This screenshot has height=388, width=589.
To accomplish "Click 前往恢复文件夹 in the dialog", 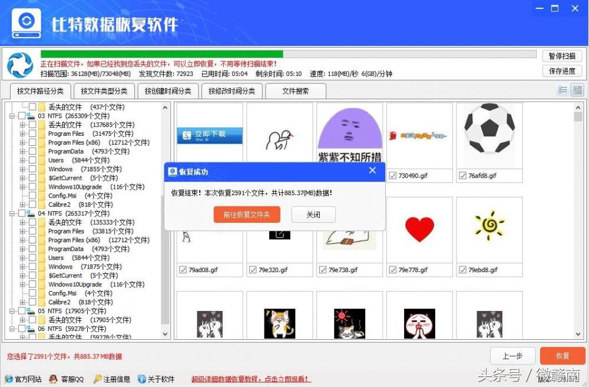I will [247, 215].
